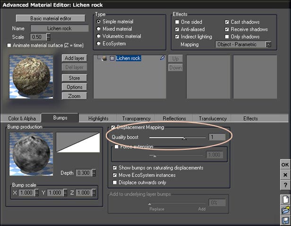The image size is (291, 226).
Task: Click the Bump scale X stepper arrows
Action: [x=37, y=193]
